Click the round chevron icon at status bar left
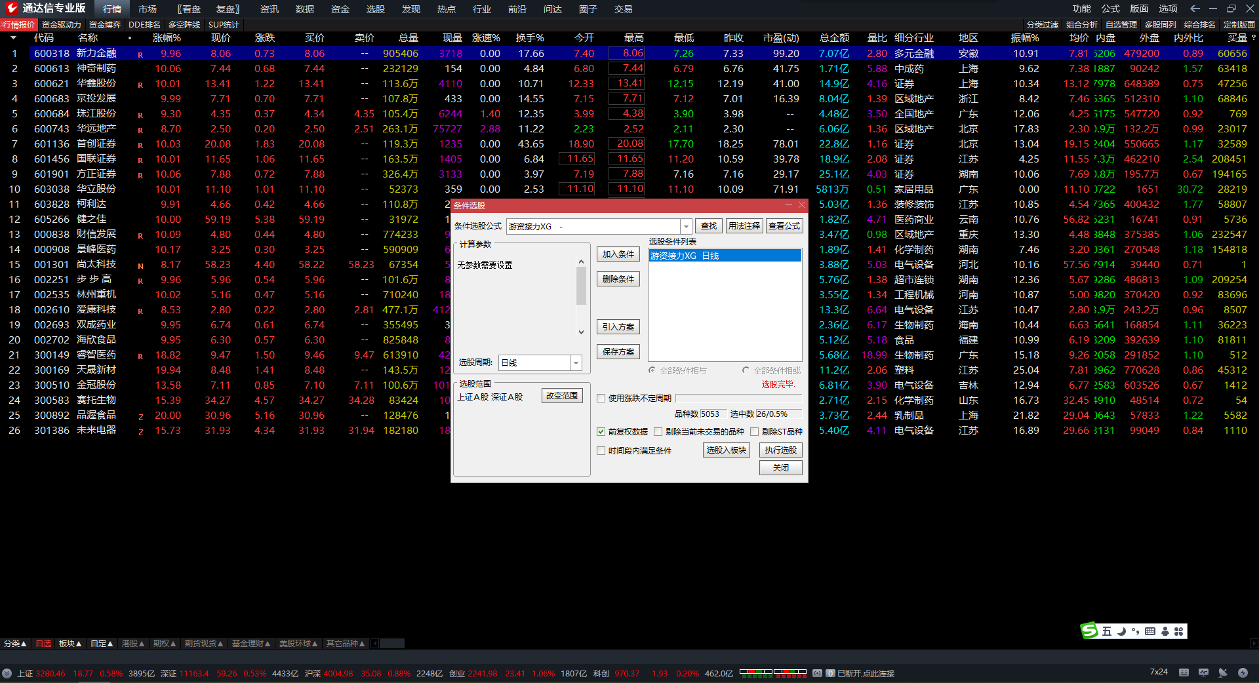1259x683 pixels. pyautogui.click(x=7, y=673)
